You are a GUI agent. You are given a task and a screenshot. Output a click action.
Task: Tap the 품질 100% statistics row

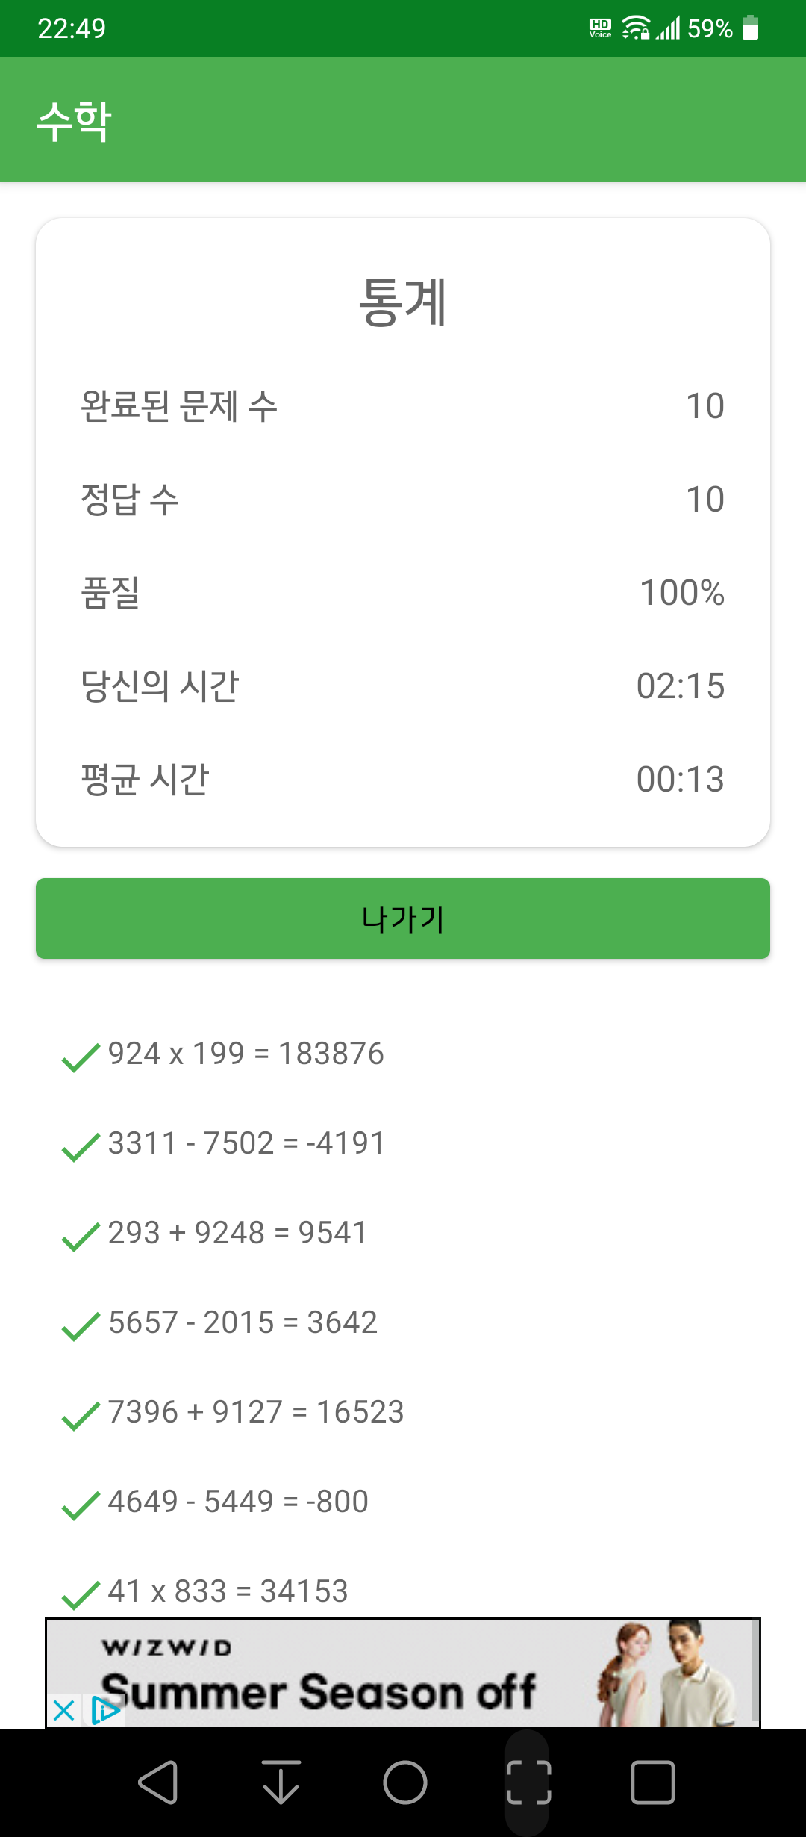(x=403, y=592)
